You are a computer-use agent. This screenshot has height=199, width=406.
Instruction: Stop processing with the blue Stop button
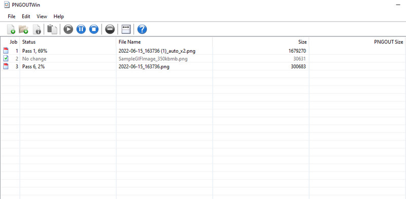94,29
